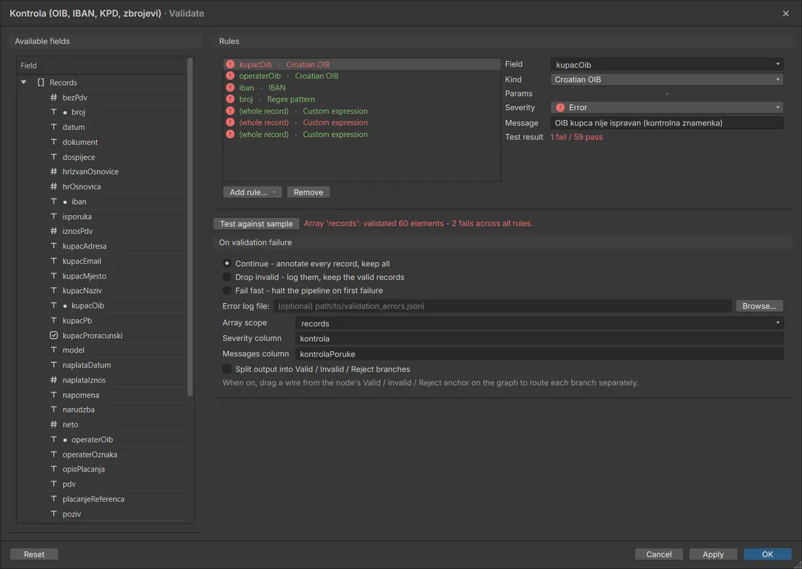Select Drop invalid - keep valid records option
Image resolution: width=802 pixels, height=569 pixels.
(x=227, y=277)
